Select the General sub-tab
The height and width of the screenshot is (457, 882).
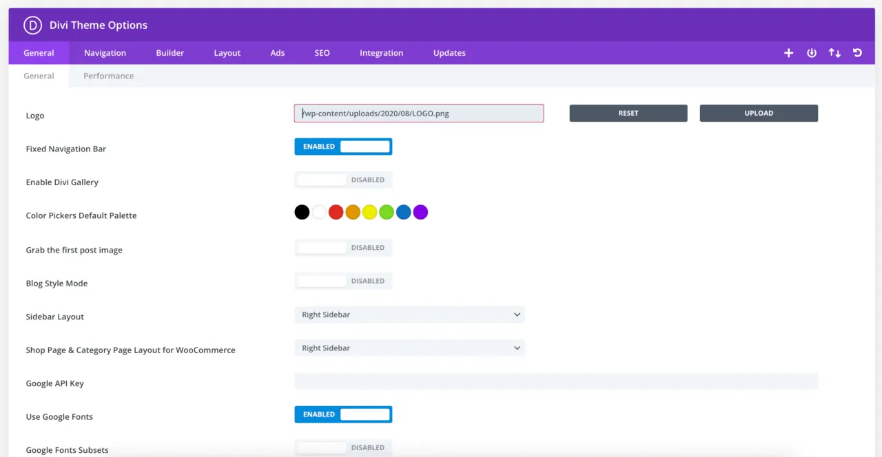coord(39,76)
